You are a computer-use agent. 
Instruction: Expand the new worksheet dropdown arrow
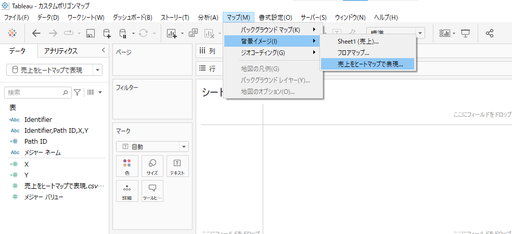point(182,33)
